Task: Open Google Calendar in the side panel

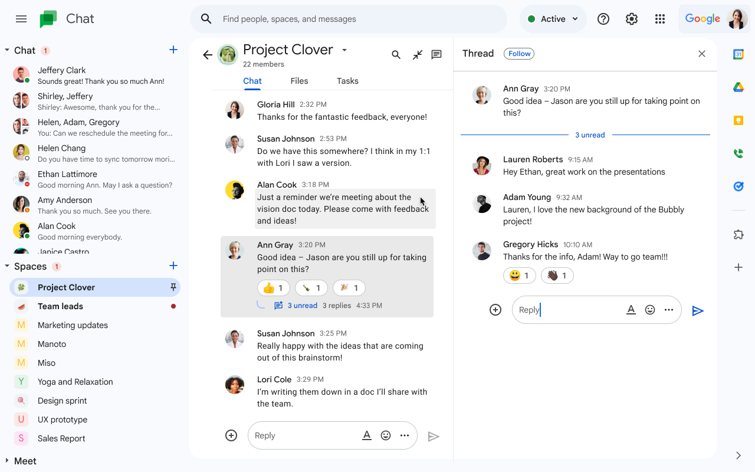Action: point(738,54)
